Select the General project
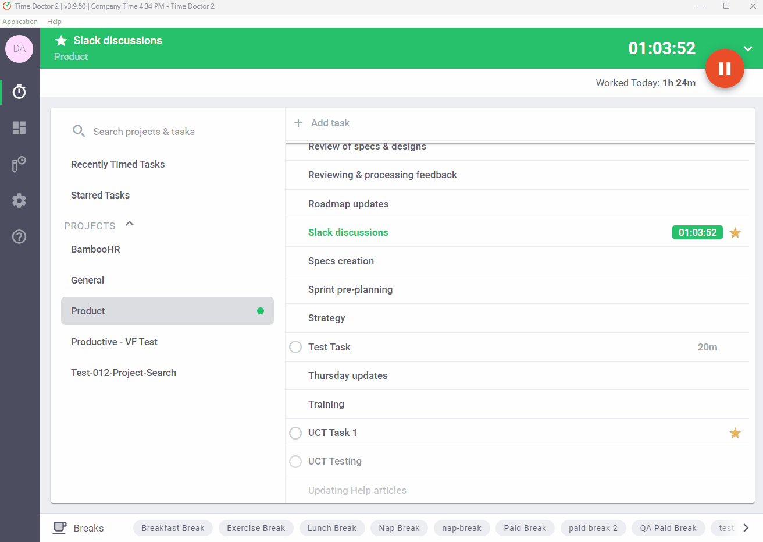 [167, 280]
